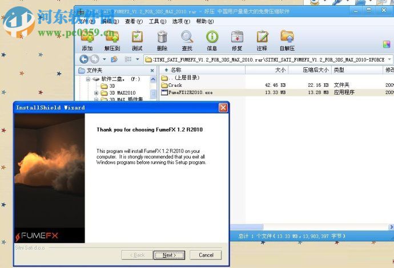Expand the 3D MAX2010 tree node

[x=96, y=93]
